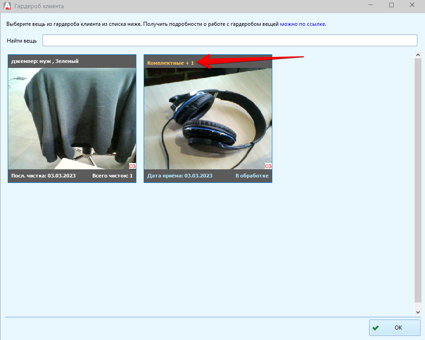Click the application logo in title bar

coord(7,6)
